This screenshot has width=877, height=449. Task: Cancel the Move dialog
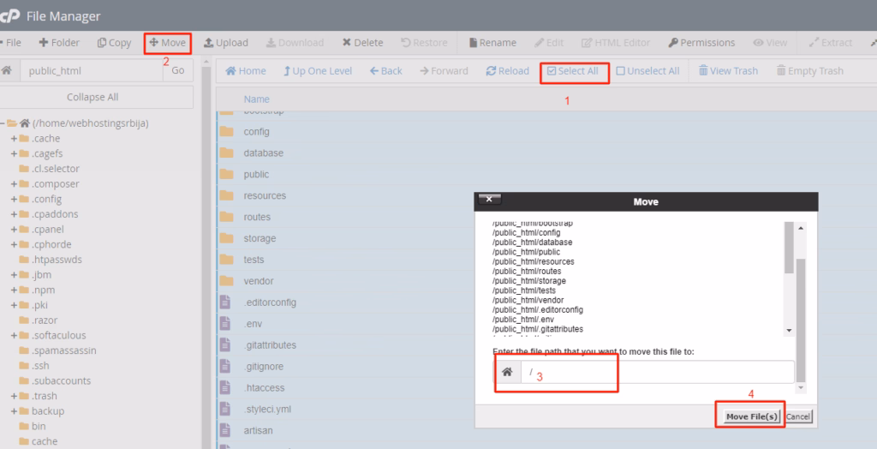797,416
